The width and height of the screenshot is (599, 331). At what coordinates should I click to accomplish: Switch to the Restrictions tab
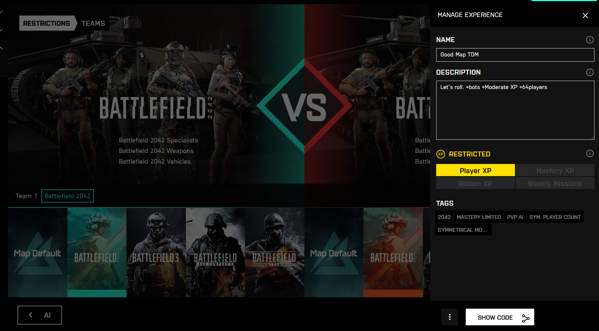coord(47,23)
